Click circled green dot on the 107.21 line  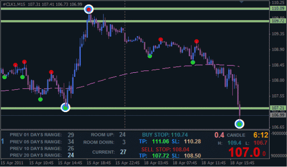(65, 108)
